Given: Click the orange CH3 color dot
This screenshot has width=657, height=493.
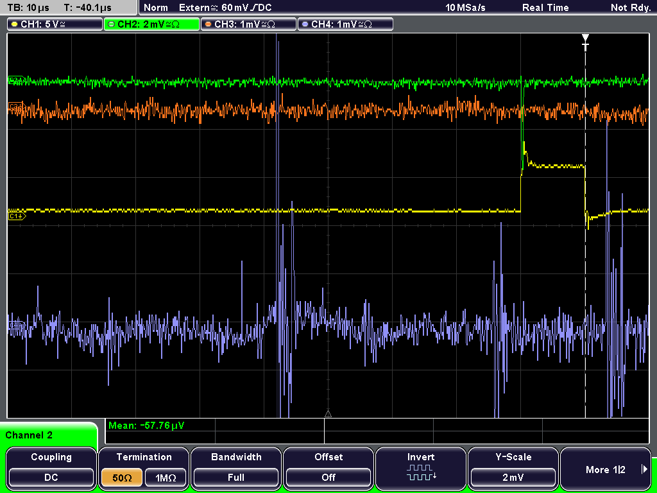Looking at the screenshot, I should pos(209,24).
